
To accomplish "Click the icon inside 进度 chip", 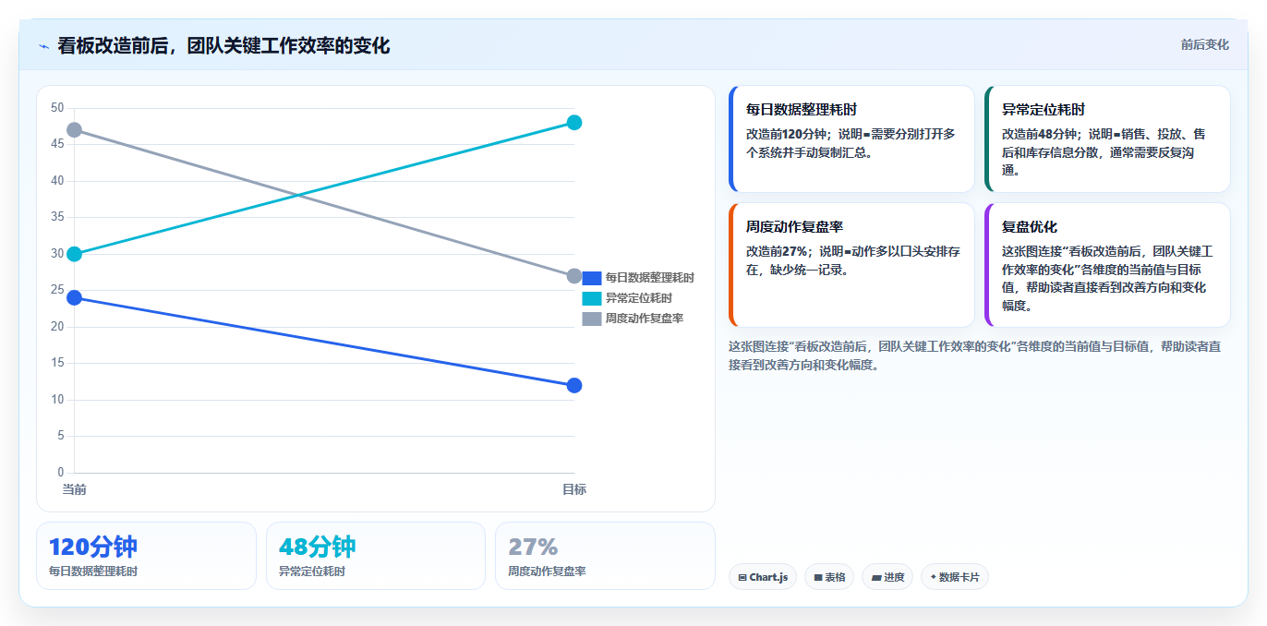I will point(876,578).
